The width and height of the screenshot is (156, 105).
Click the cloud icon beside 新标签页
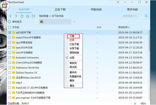point(9,22)
